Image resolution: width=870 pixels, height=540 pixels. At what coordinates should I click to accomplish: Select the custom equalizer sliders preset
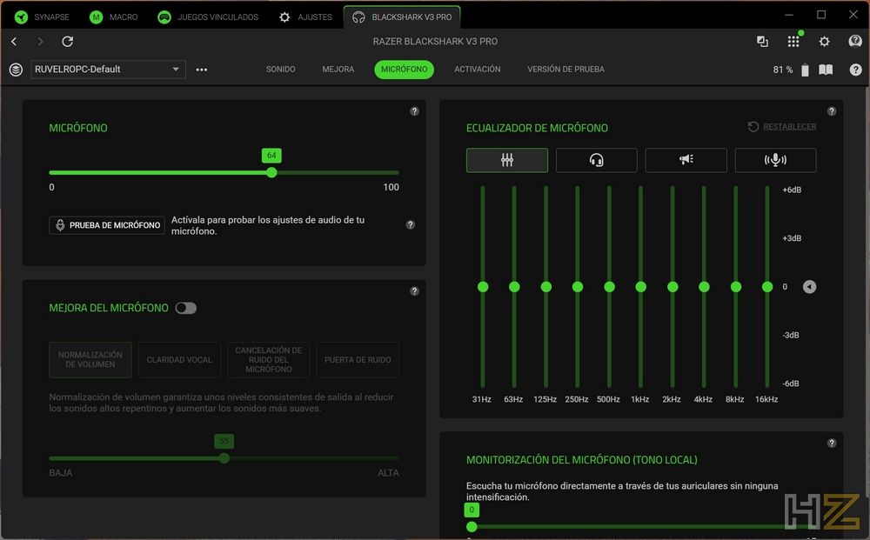pyautogui.click(x=507, y=160)
